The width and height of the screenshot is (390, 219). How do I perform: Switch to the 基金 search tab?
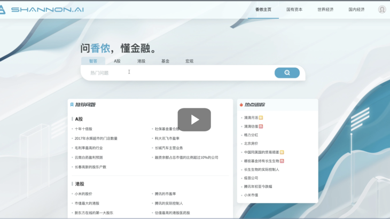(165, 61)
